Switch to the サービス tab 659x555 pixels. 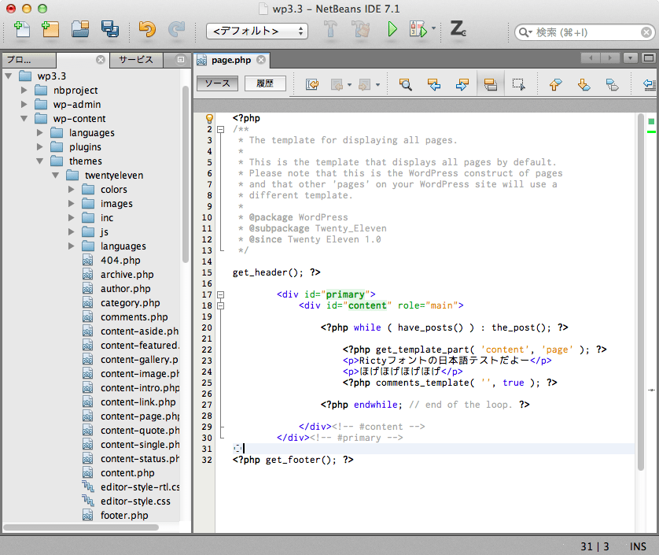pos(136,60)
